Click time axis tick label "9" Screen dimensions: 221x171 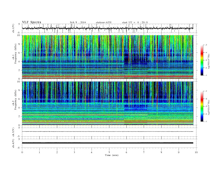coord(179,152)
